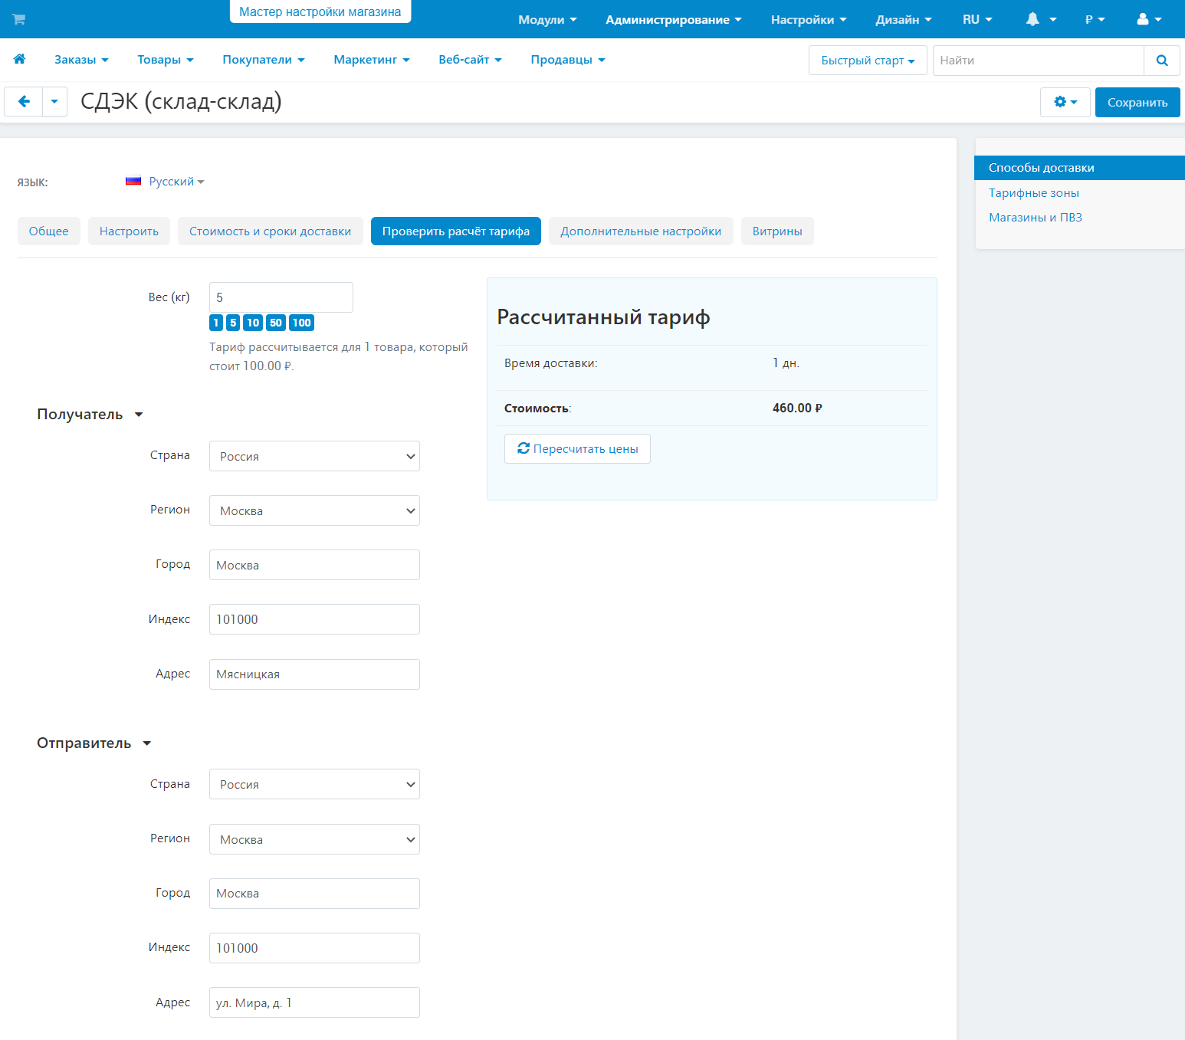Click the search magnifier icon
The height and width of the screenshot is (1040, 1185).
point(1161,61)
